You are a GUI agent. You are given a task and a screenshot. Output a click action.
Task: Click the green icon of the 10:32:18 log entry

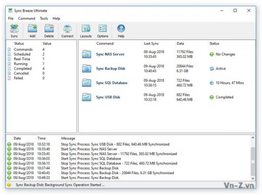9,144
